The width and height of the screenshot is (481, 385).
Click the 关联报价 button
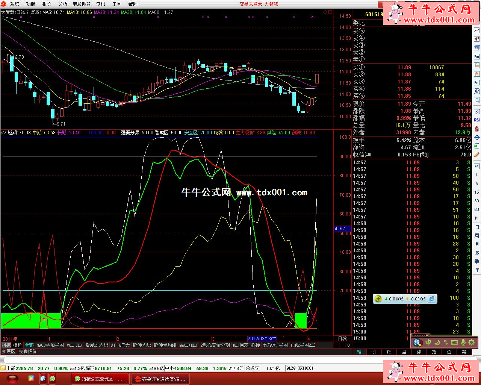coord(28,352)
